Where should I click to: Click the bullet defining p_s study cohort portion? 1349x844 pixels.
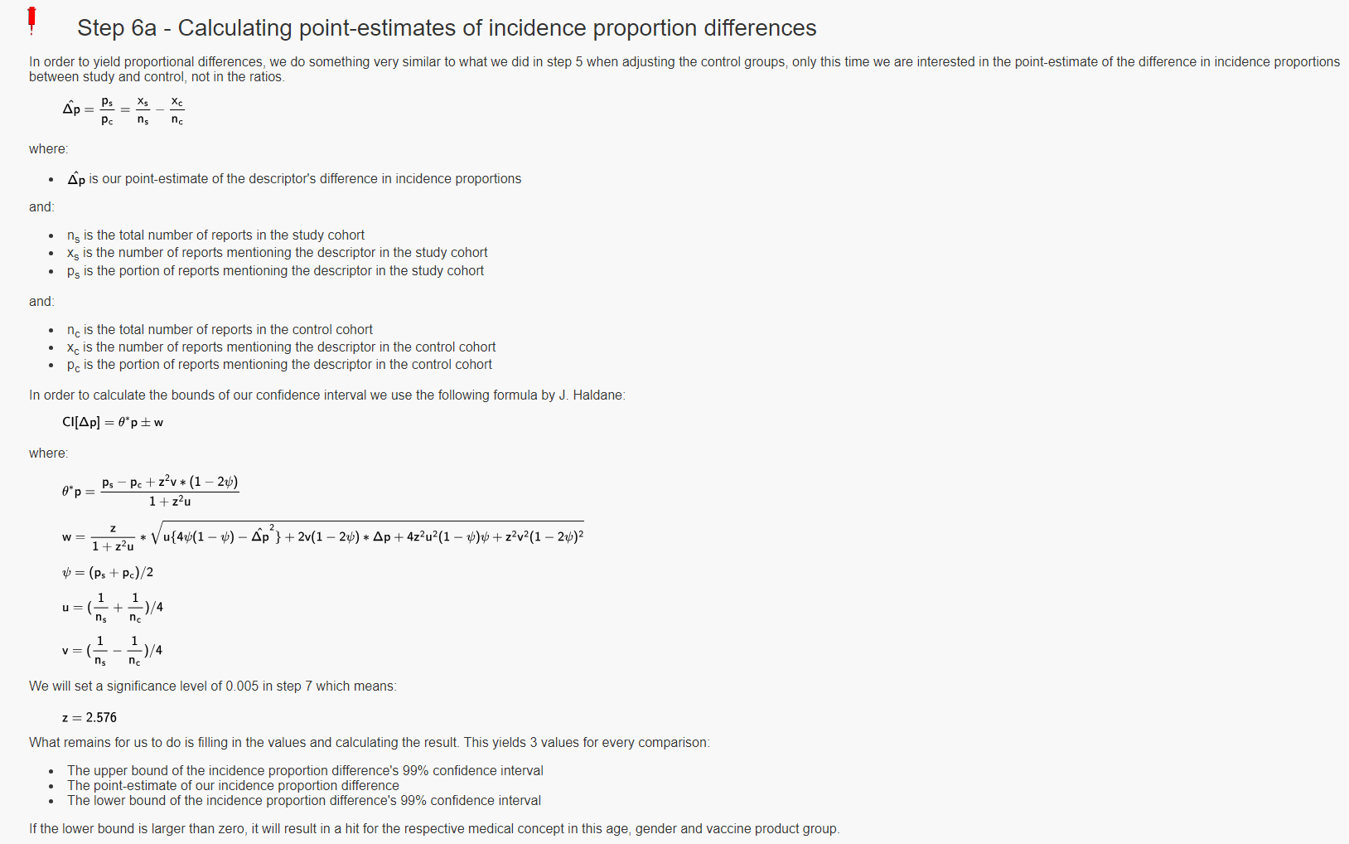click(275, 271)
